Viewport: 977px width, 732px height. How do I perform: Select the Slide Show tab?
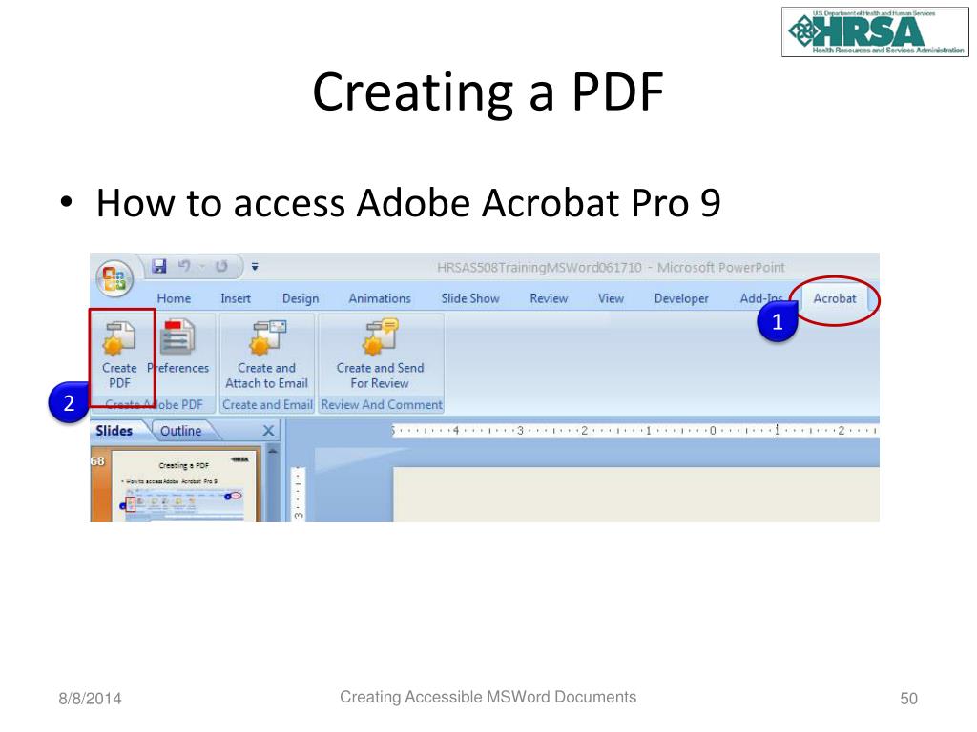(x=470, y=298)
